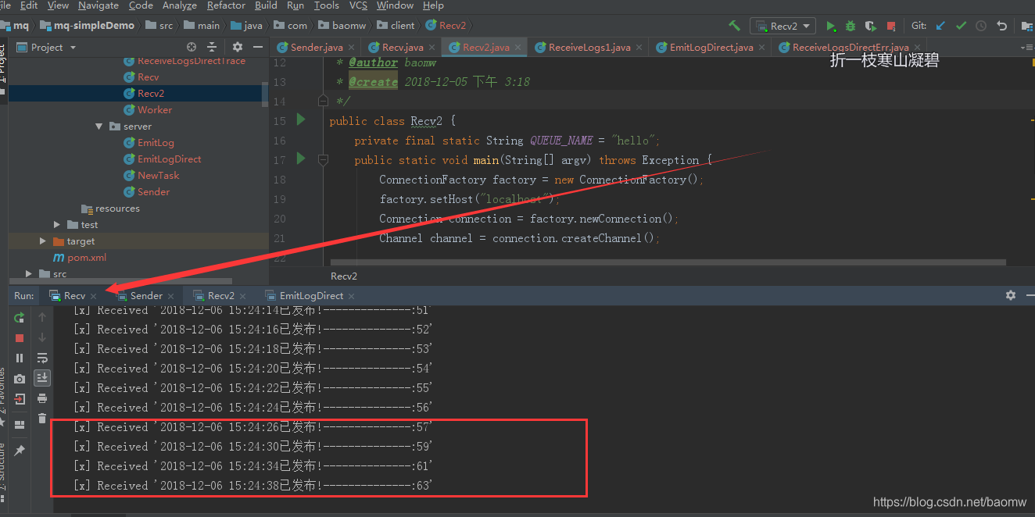Close the ReceiveLogsDirectErr.java tab
Screen dimensions: 1035x517
[x=916, y=48]
